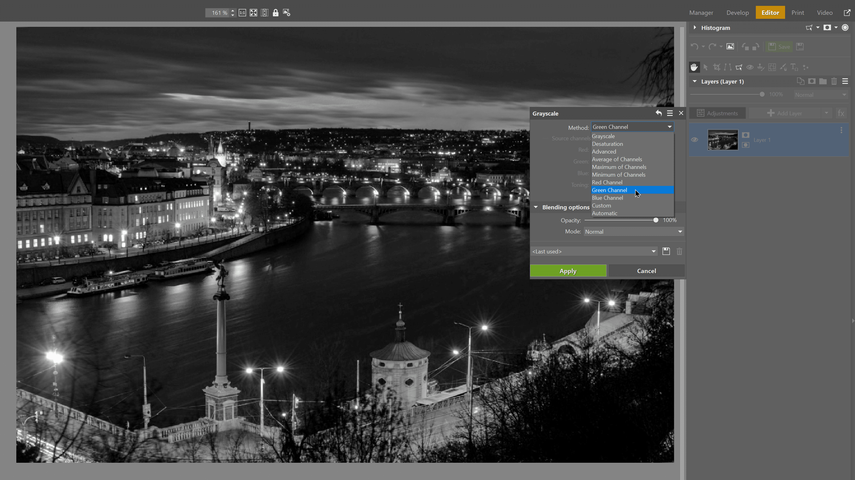Select the Pointer arrow tool

pos(706,67)
